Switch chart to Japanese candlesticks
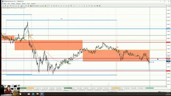 (x=5, y=6)
